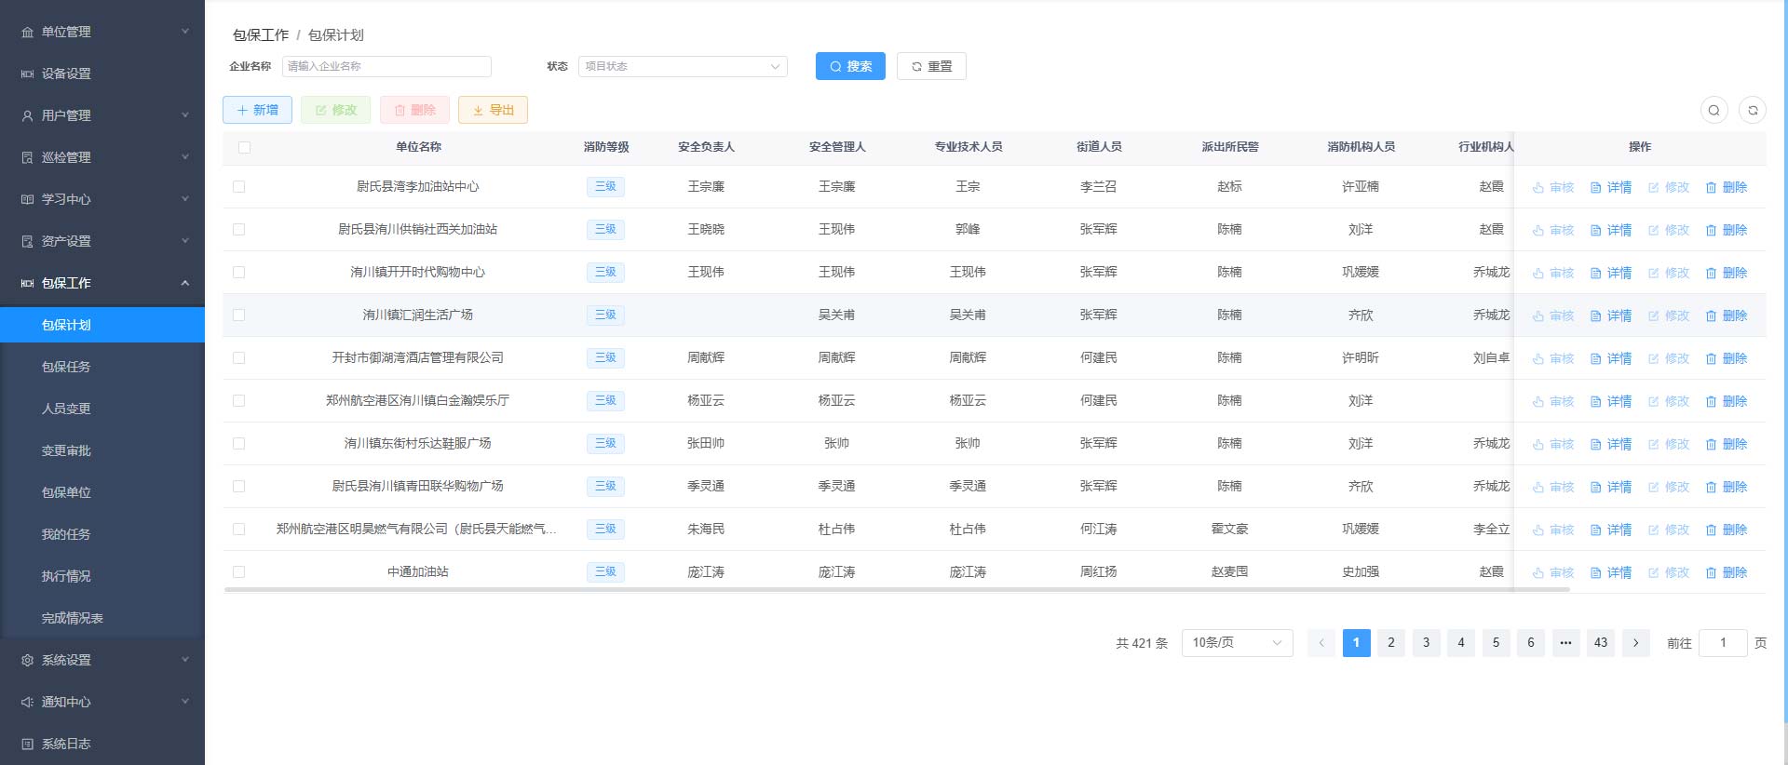The height and width of the screenshot is (765, 1788).
Task: Click the 前往 page number field
Action: (x=1723, y=643)
